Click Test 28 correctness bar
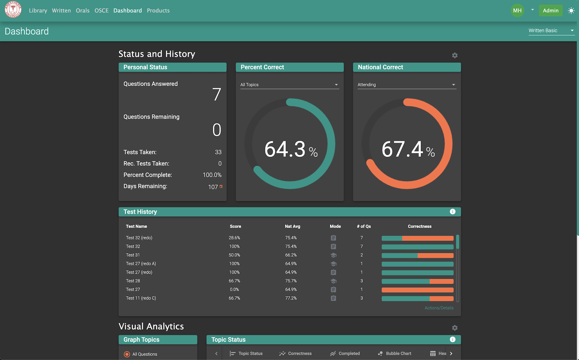Image resolution: width=579 pixels, height=360 pixels. (417, 281)
